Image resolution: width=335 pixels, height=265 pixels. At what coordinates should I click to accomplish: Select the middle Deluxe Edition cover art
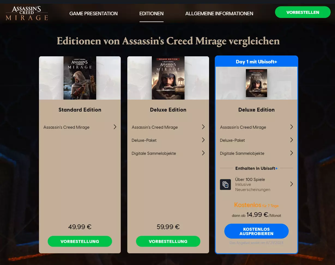[168, 78]
